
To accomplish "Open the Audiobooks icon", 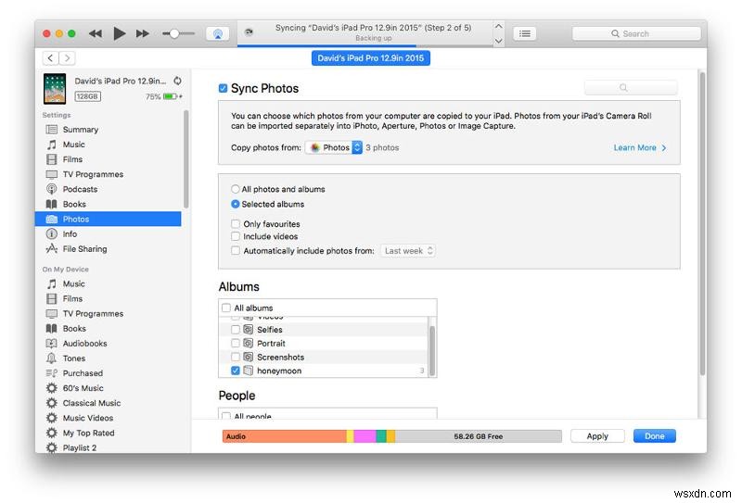I will point(52,344).
